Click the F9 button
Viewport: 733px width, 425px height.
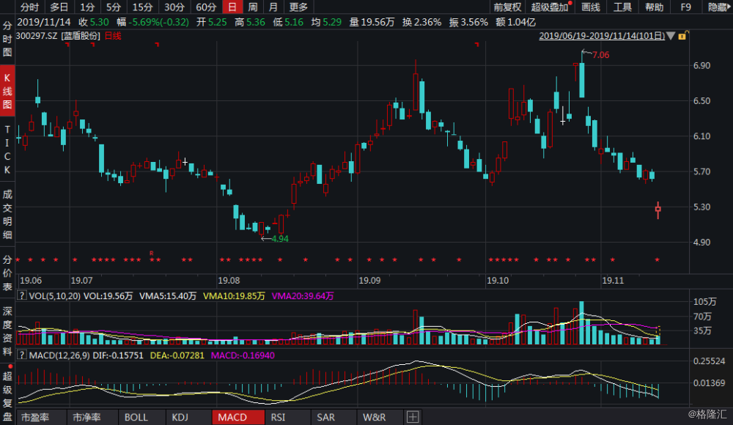(x=685, y=7)
